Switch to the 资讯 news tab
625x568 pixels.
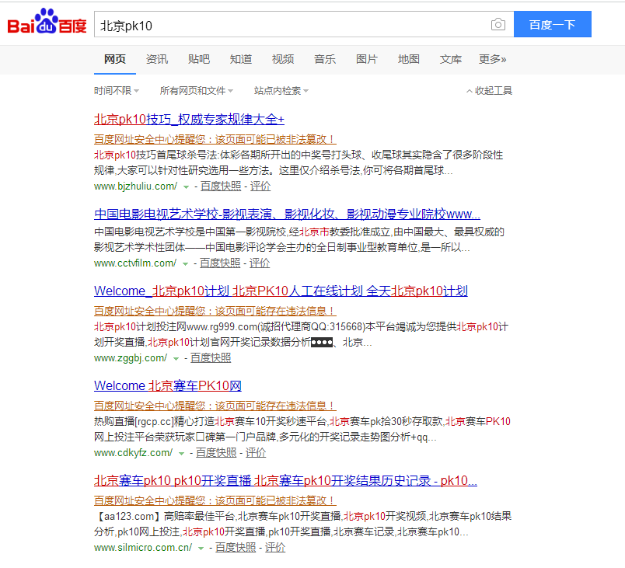(157, 59)
